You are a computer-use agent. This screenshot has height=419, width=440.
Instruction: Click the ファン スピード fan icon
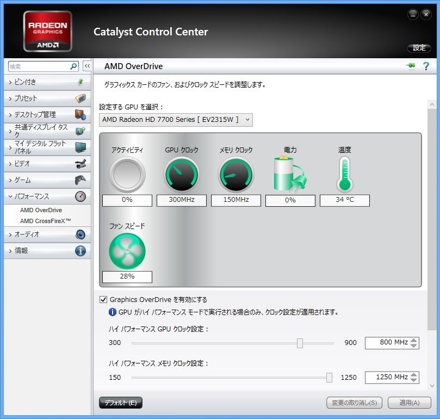(127, 251)
